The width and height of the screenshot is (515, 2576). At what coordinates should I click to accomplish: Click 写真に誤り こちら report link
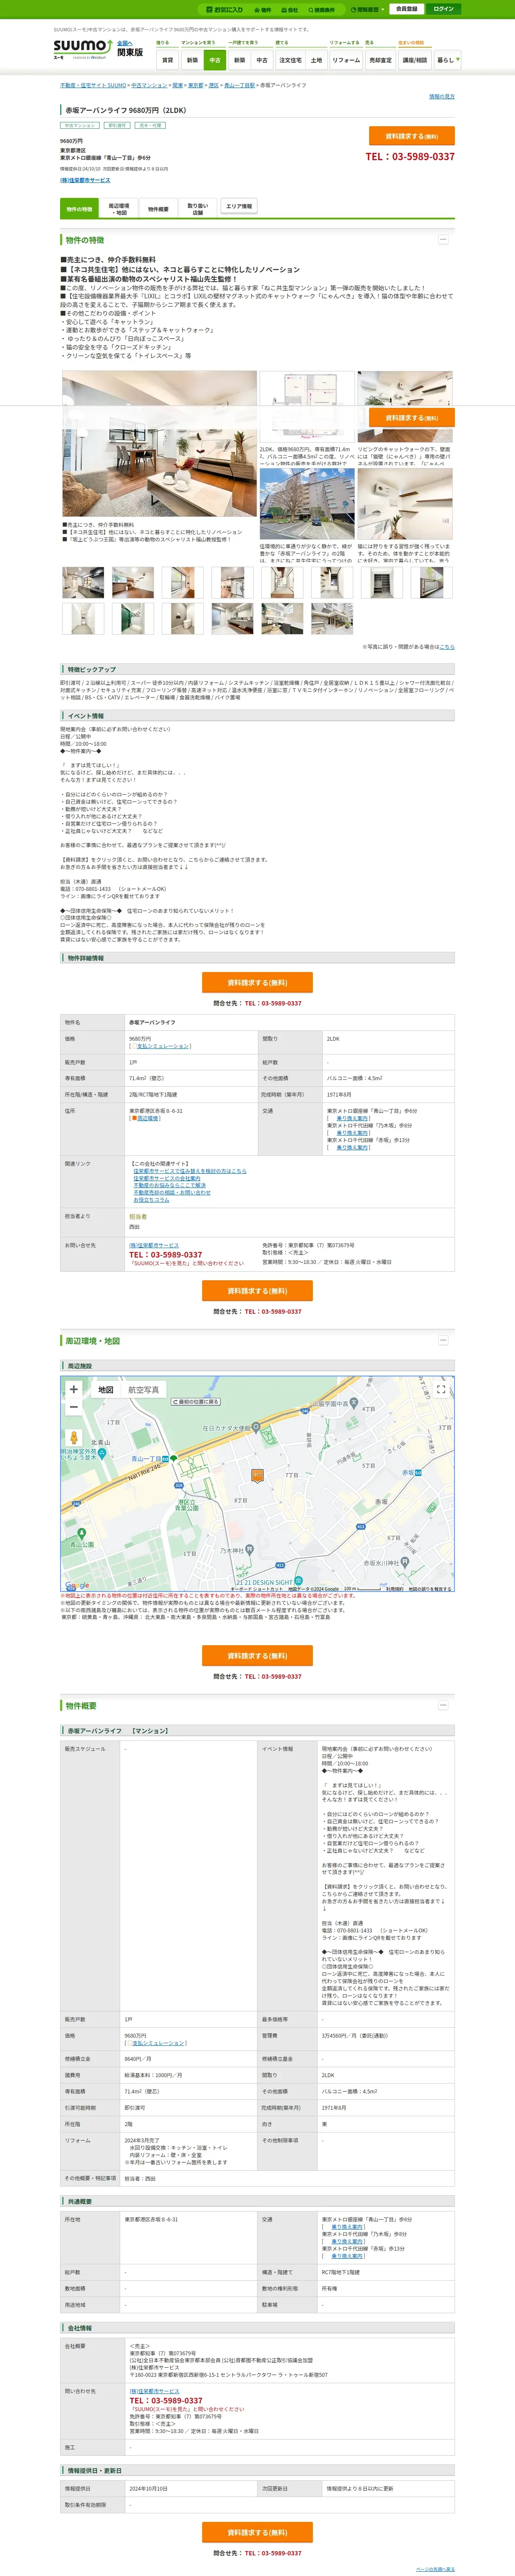tap(447, 646)
